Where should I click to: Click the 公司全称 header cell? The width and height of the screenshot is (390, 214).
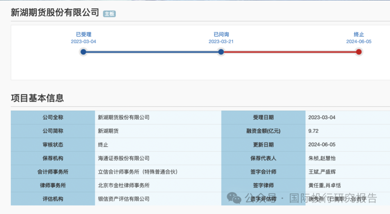tap(53, 117)
